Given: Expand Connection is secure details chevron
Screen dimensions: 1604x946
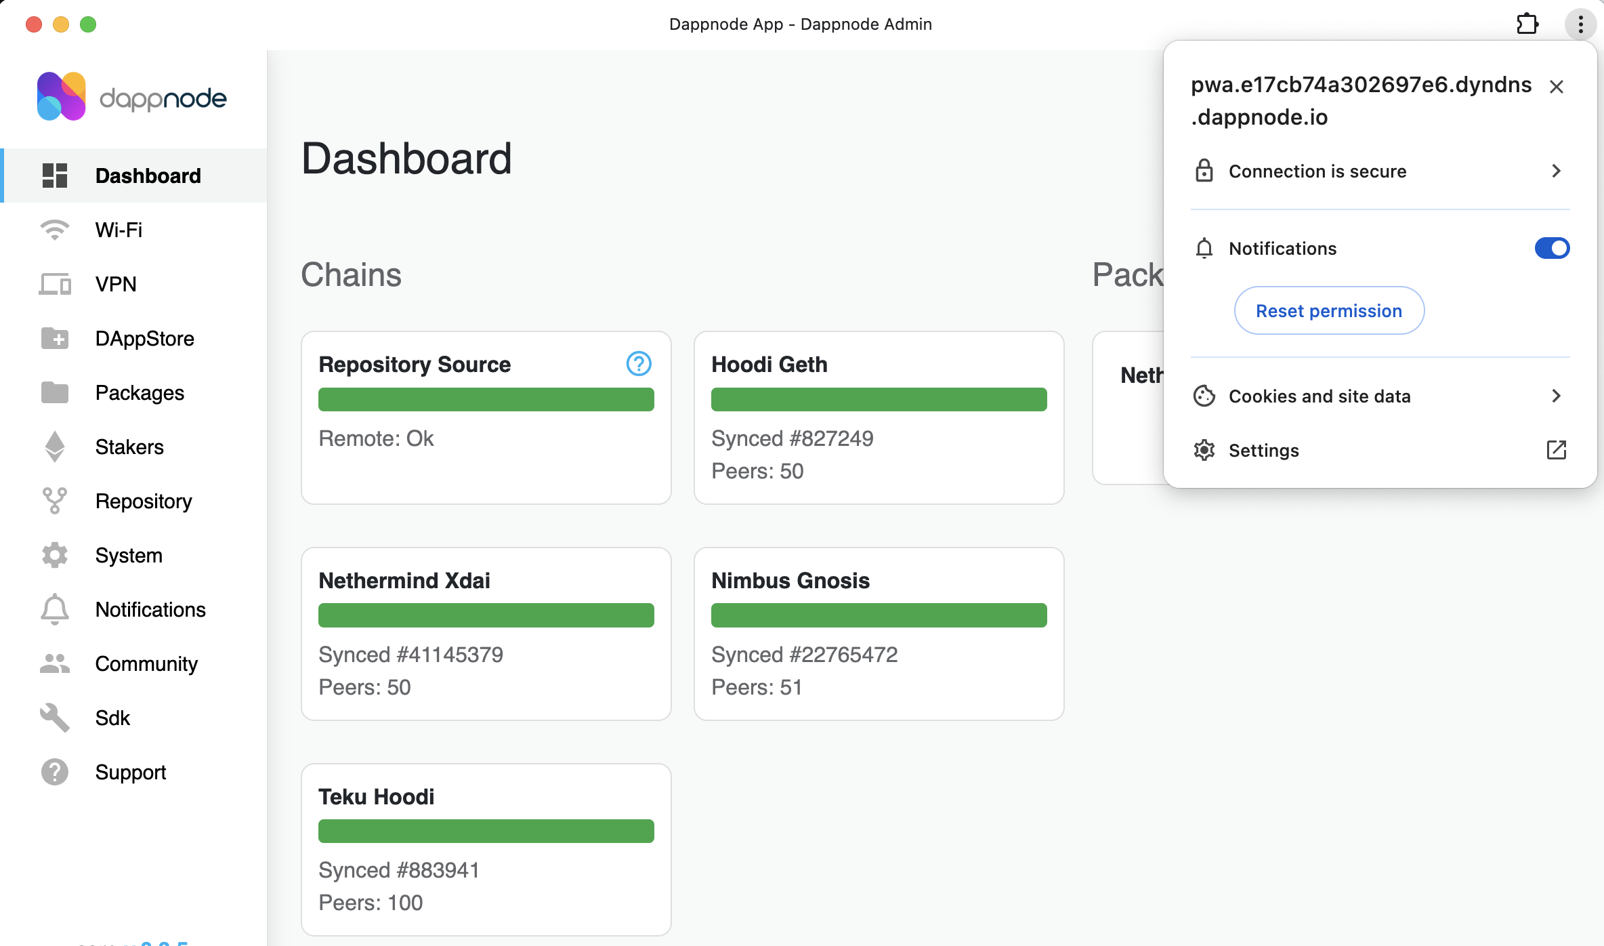Looking at the screenshot, I should point(1556,171).
